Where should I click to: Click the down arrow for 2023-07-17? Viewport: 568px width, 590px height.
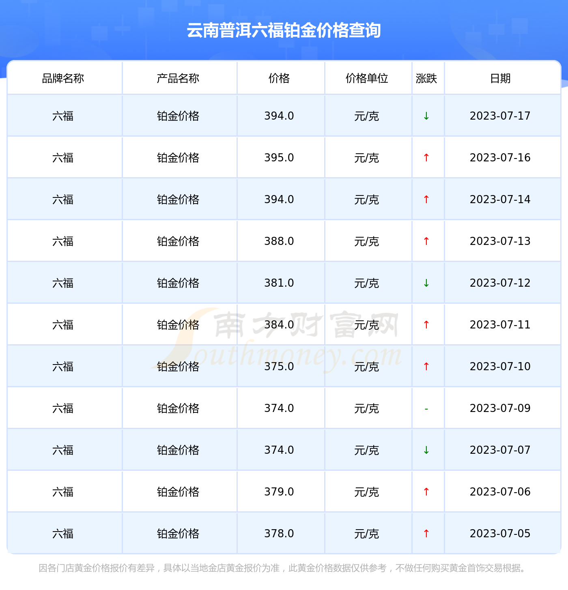pos(426,116)
